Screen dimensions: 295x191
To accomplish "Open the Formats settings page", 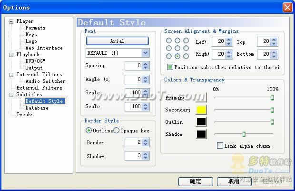I will (35, 28).
